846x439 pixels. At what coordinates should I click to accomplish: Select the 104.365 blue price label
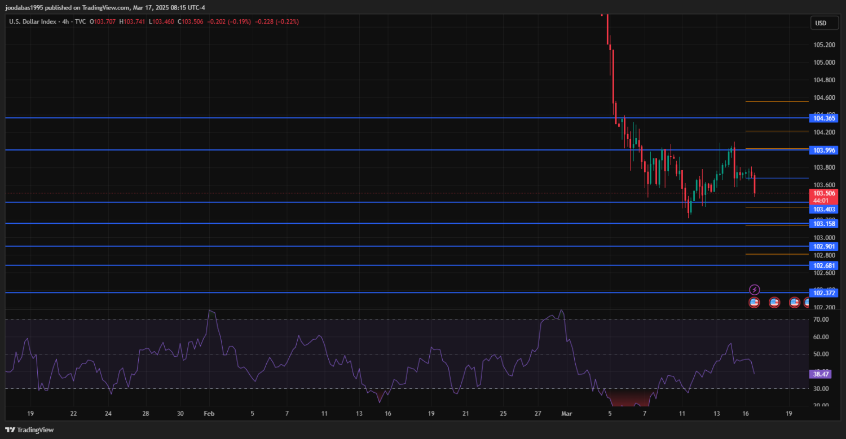[822, 118]
